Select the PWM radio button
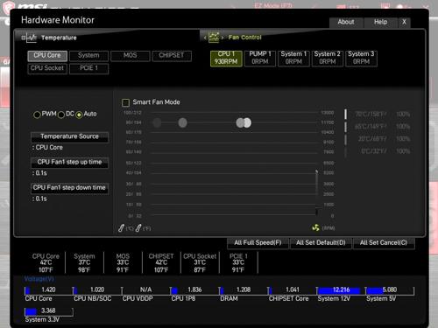 coord(37,115)
